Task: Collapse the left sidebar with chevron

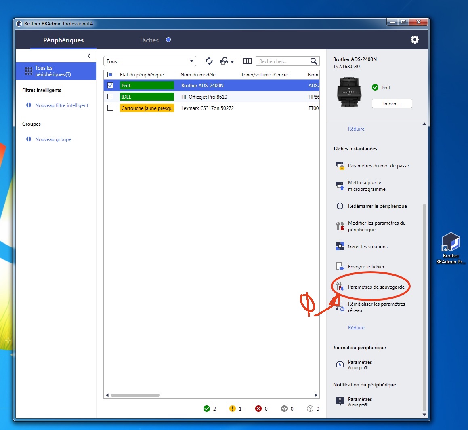Action: (89, 56)
